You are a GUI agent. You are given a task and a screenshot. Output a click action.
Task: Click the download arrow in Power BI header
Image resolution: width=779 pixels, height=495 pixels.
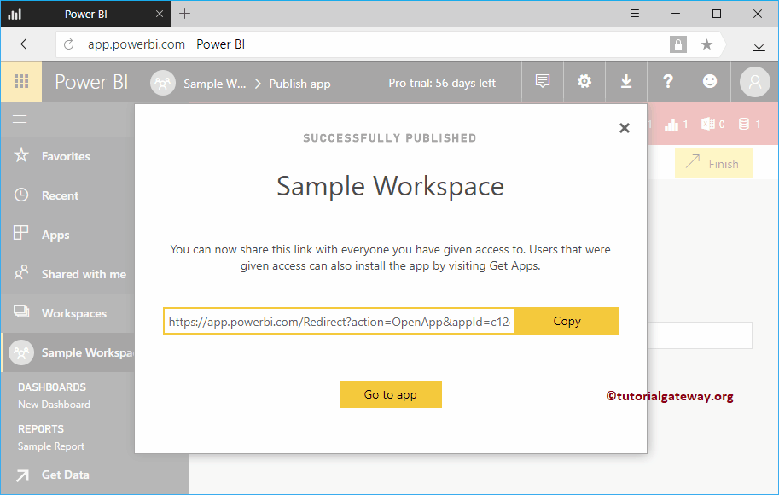(x=626, y=82)
